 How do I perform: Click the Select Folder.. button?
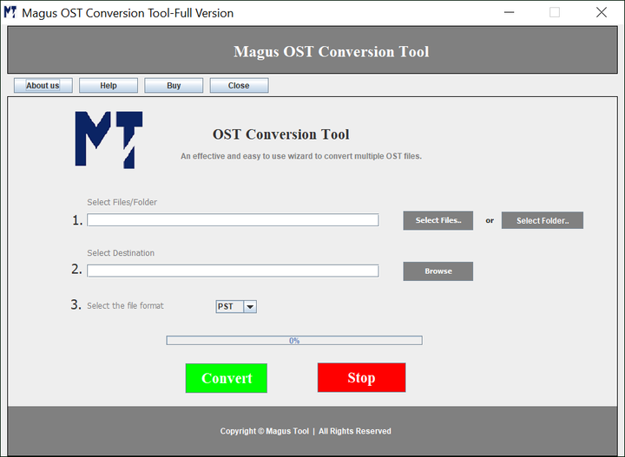pos(542,220)
